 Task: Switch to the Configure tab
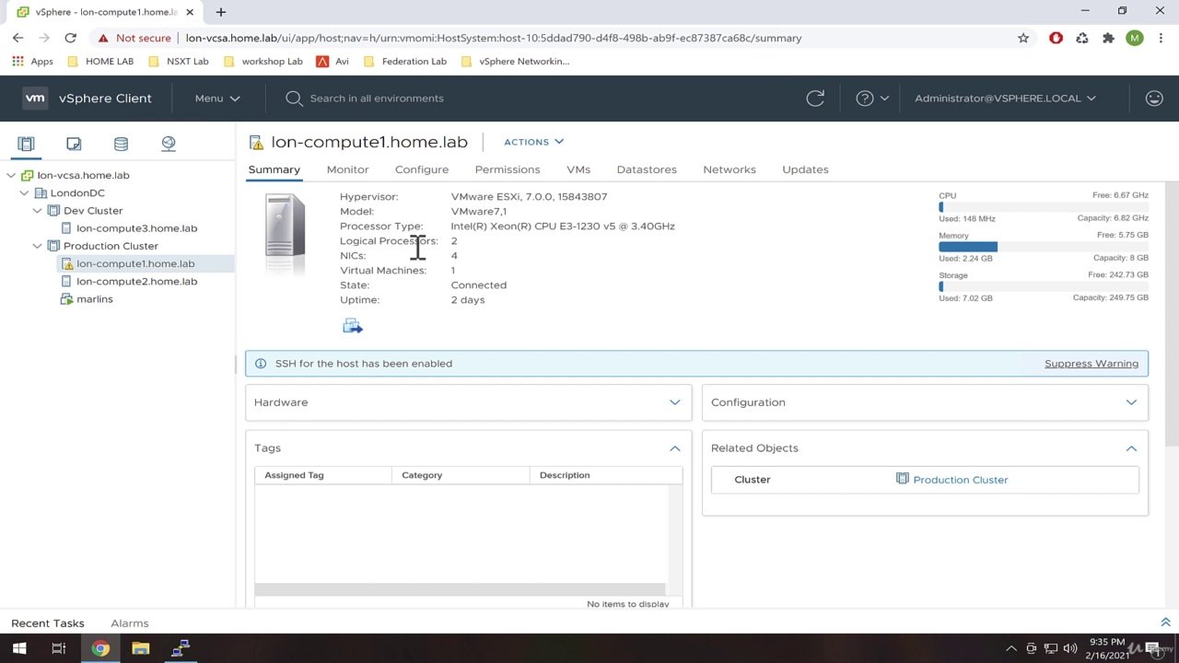[x=422, y=169]
